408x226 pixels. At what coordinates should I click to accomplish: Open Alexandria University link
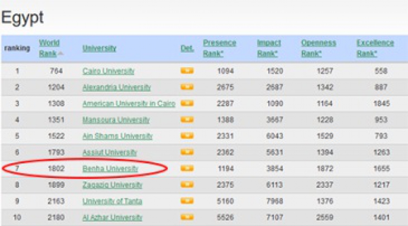pos(117,87)
